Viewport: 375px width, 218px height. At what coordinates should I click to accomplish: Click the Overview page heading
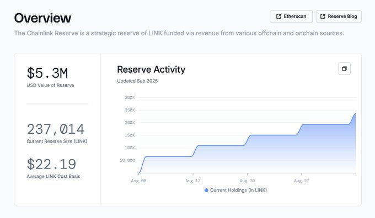click(42, 18)
